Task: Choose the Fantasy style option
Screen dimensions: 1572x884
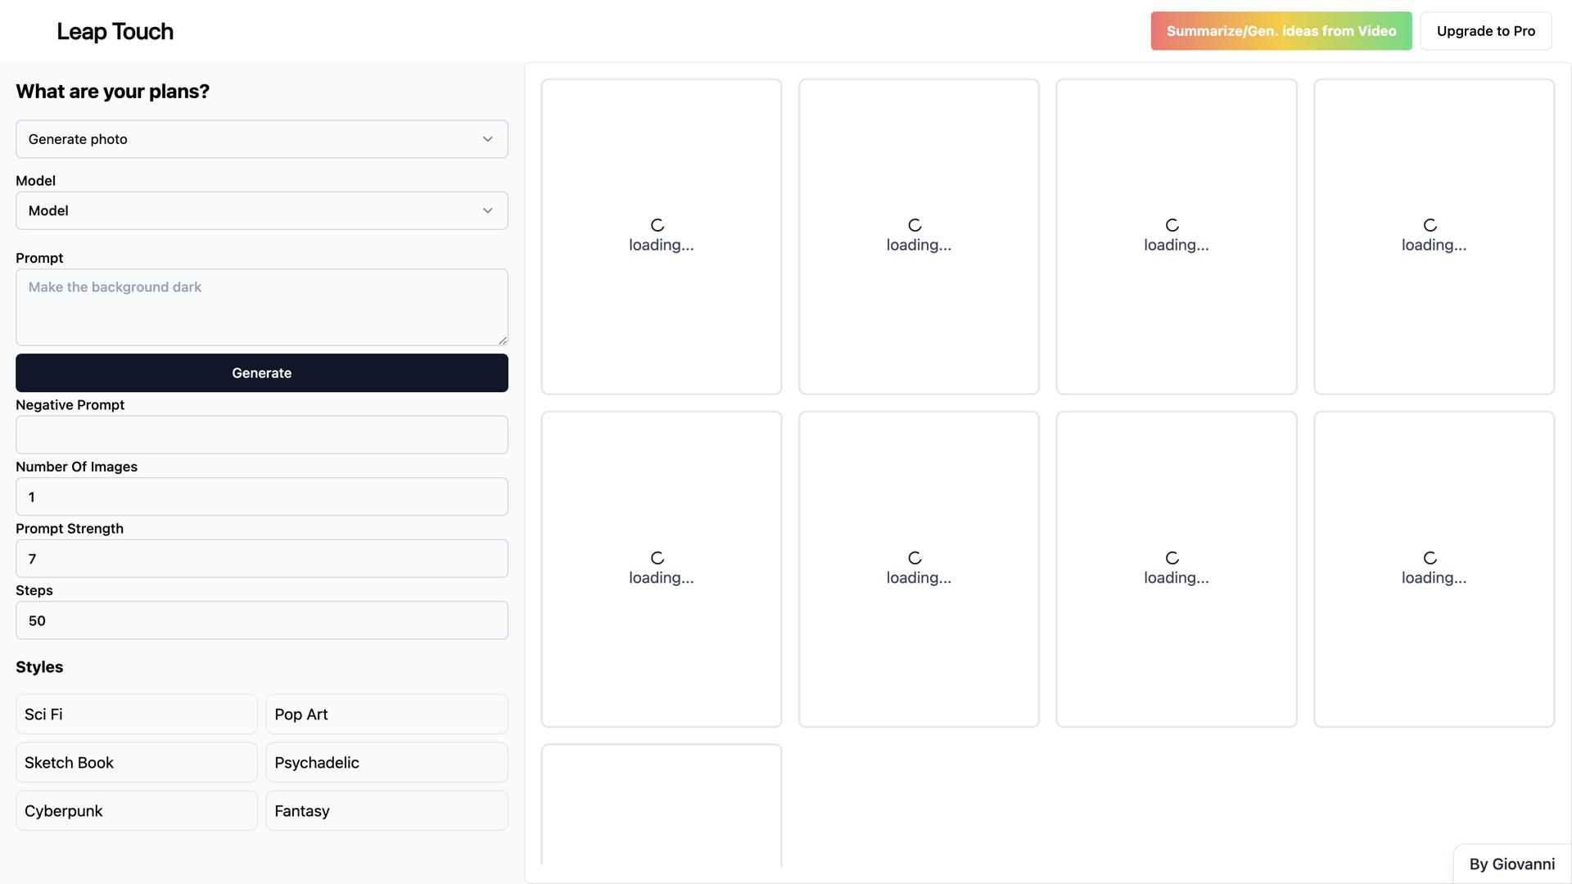Action: tap(386, 811)
